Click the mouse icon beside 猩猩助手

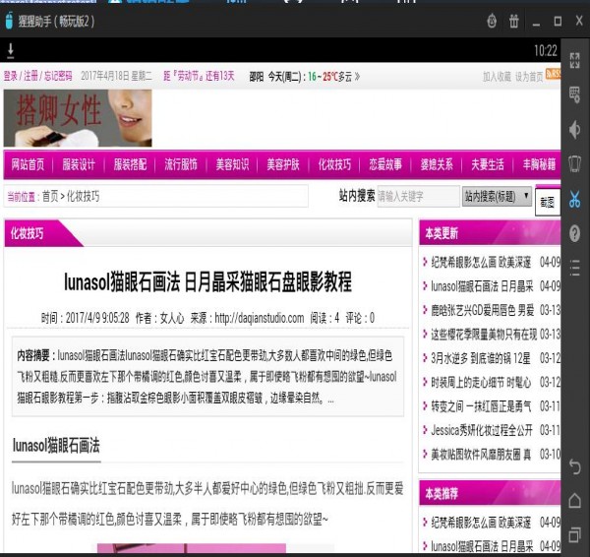click(9, 21)
